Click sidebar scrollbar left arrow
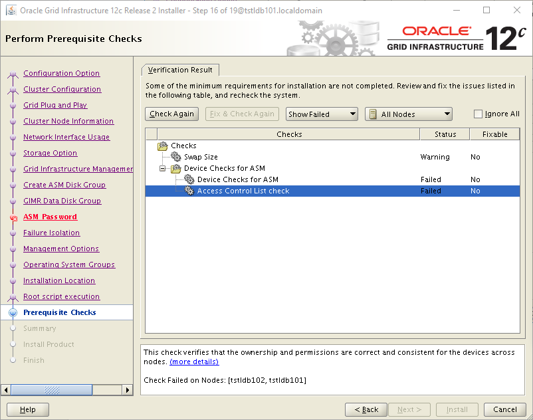Image resolution: width=533 pixels, height=420 pixels. click(x=6, y=389)
